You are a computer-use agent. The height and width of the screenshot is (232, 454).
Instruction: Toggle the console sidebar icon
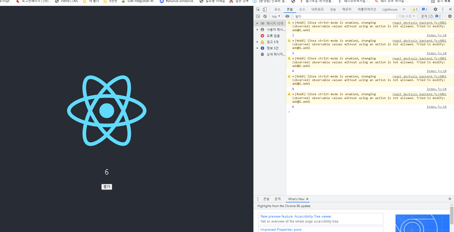(x=258, y=16)
